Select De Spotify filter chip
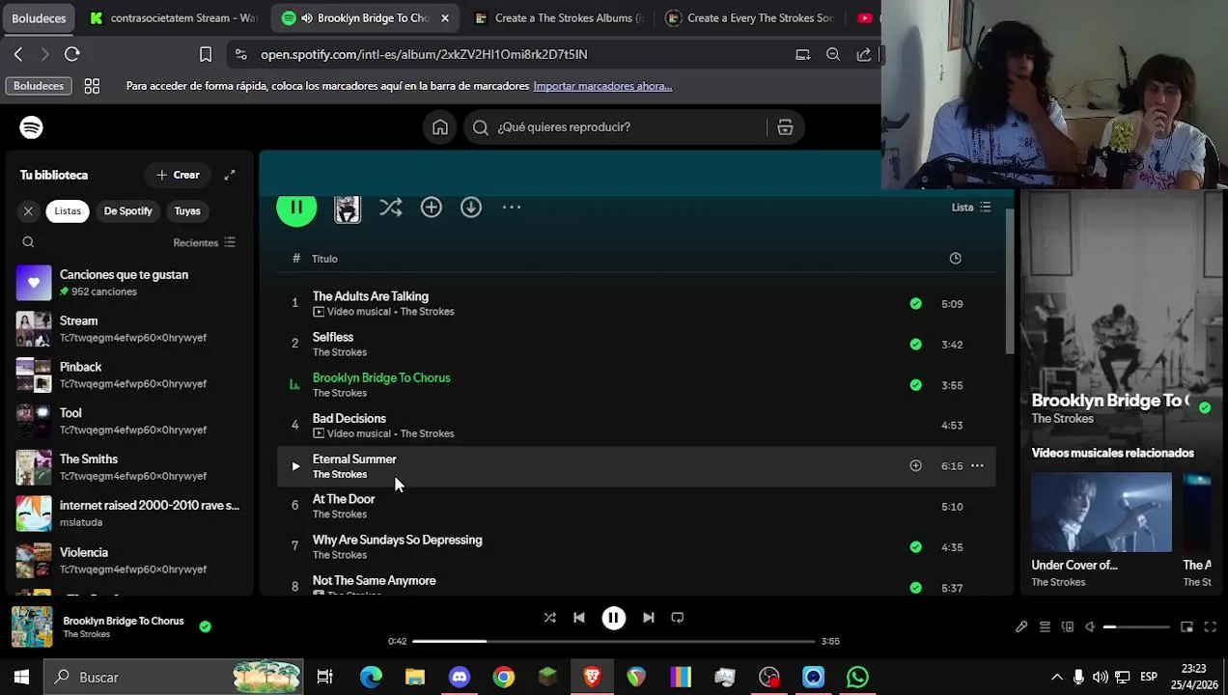 point(127,210)
